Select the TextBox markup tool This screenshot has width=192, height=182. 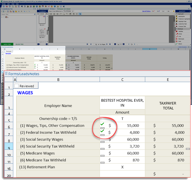(180, 31)
